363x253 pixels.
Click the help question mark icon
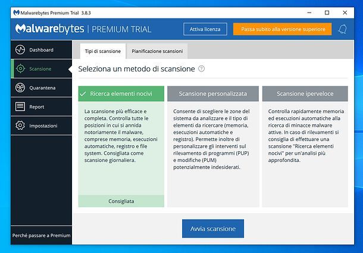[x=201, y=68]
